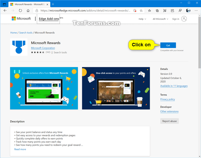Screen dimensions: 201x158
Task: Open Collections toolbar icon
Action: [157, 10]
